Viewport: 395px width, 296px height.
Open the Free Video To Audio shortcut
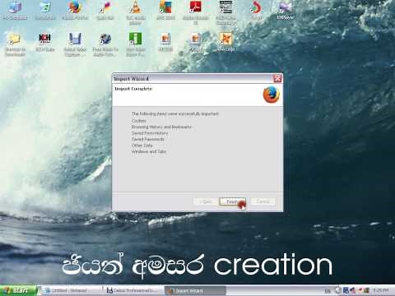pos(105,44)
